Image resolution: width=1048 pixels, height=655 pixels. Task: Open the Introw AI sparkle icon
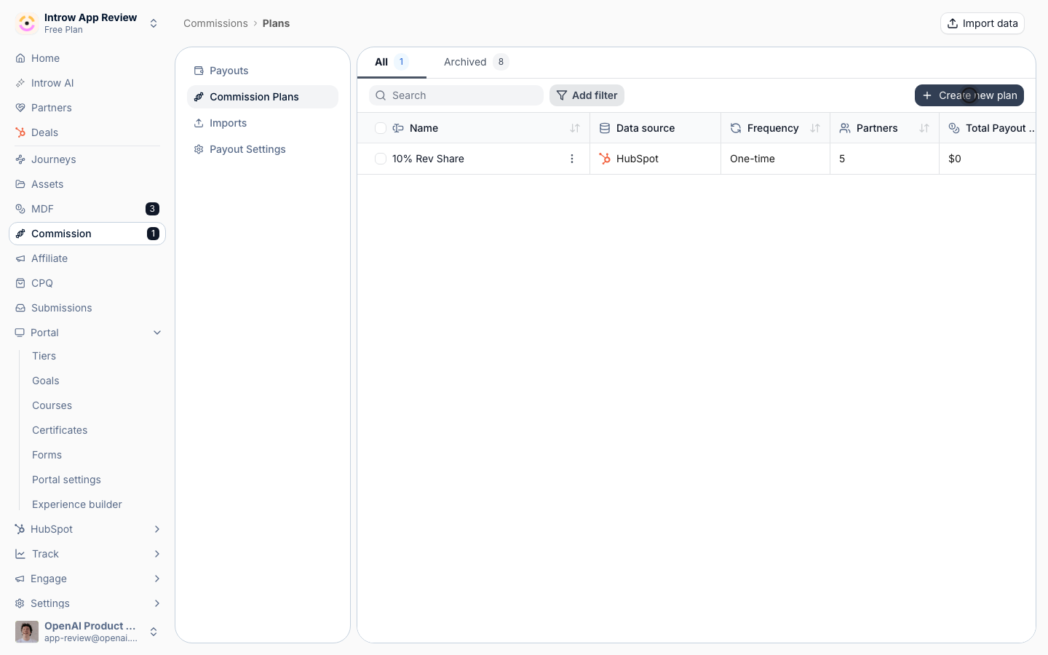20,83
